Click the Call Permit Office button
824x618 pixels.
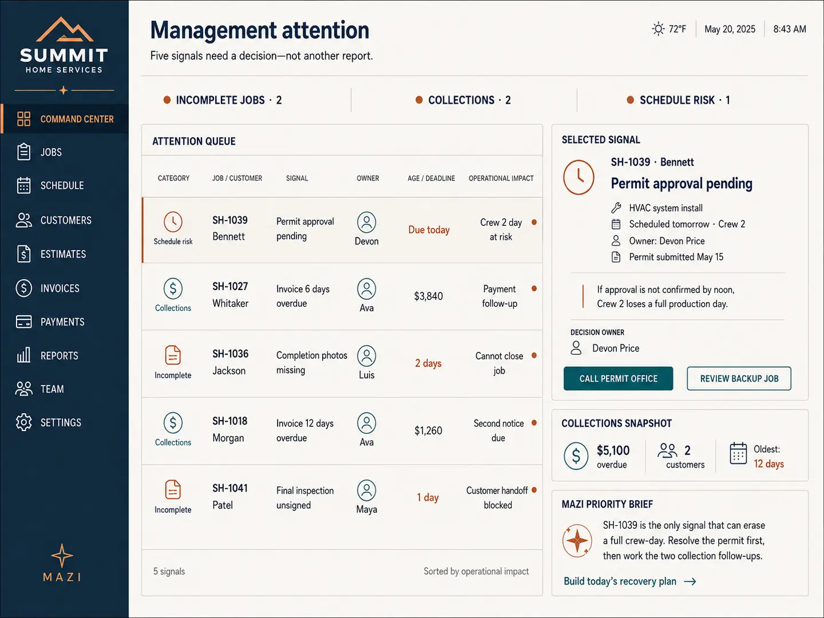pyautogui.click(x=618, y=379)
